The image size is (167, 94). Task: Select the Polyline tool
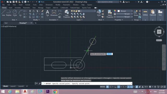9,13
